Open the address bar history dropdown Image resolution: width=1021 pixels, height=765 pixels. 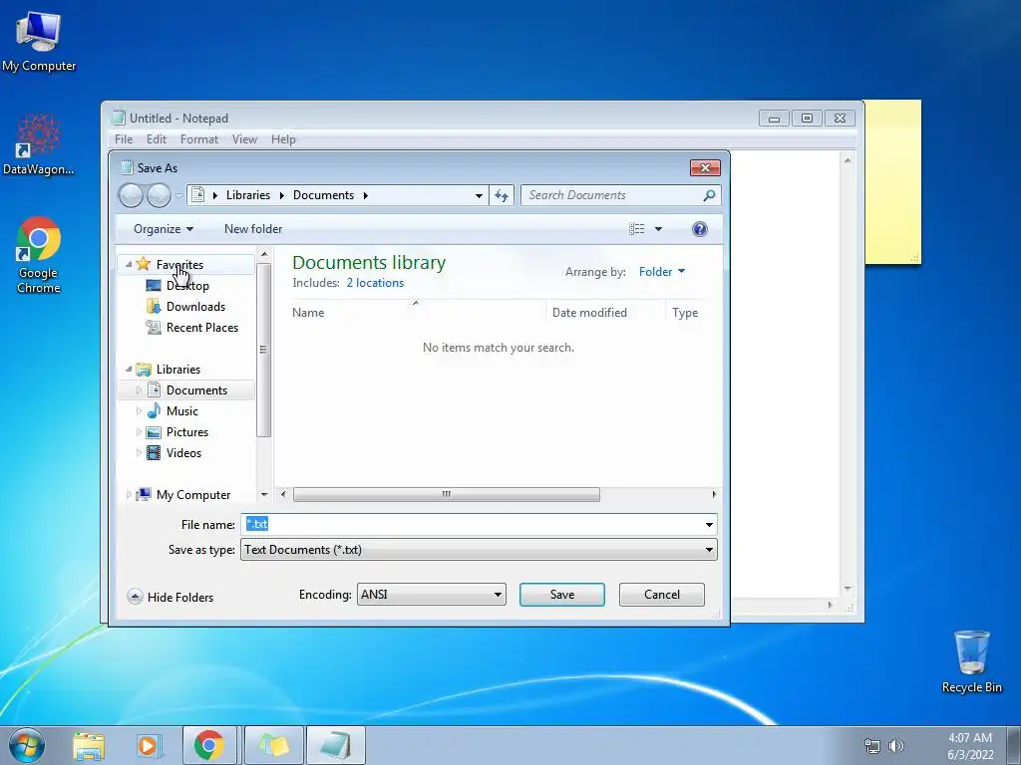pyautogui.click(x=479, y=195)
